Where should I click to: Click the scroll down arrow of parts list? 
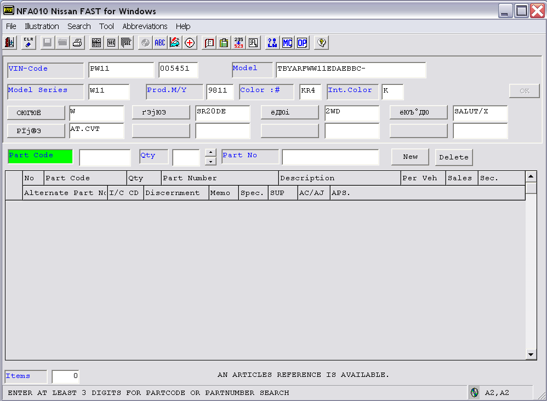pos(531,354)
